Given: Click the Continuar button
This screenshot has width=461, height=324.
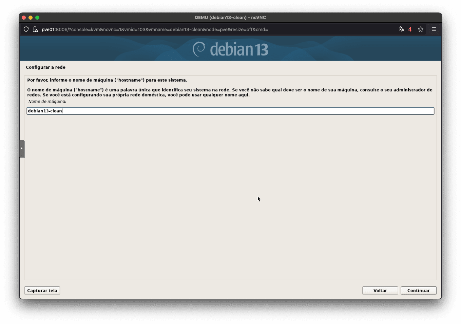Looking at the screenshot, I should [x=418, y=290].
